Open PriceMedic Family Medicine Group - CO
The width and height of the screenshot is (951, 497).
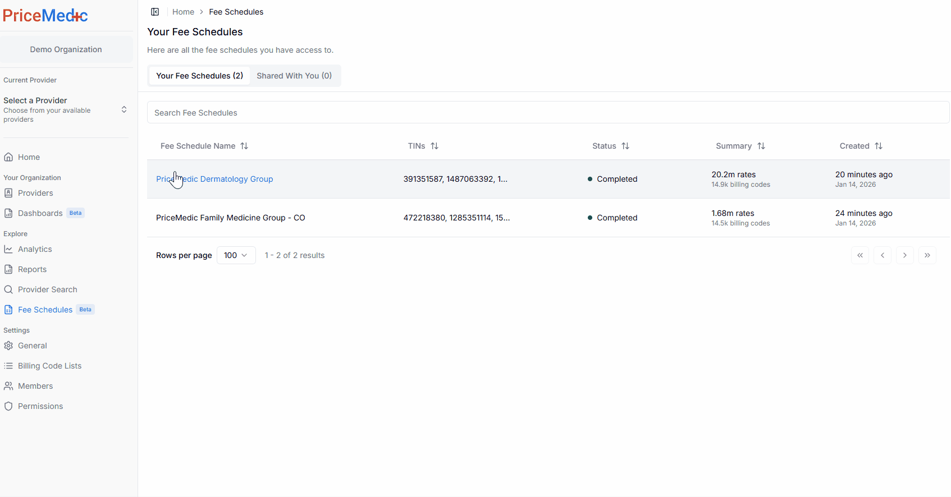tap(231, 218)
